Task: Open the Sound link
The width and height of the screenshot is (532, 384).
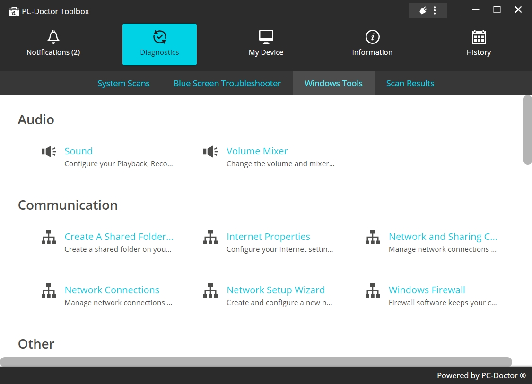Action: click(x=78, y=151)
